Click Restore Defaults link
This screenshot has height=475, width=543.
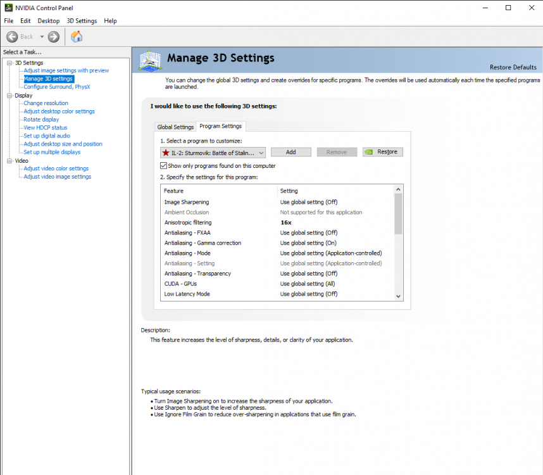tap(513, 67)
